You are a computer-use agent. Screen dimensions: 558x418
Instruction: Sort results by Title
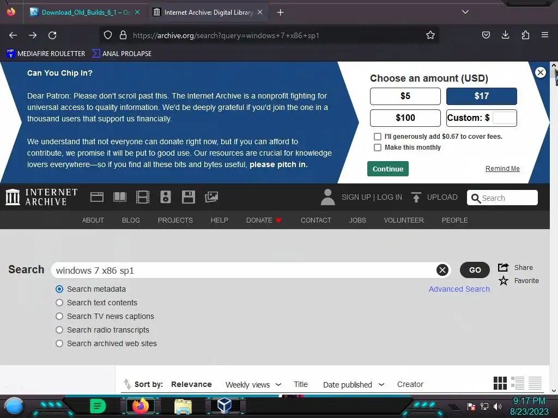point(301,384)
